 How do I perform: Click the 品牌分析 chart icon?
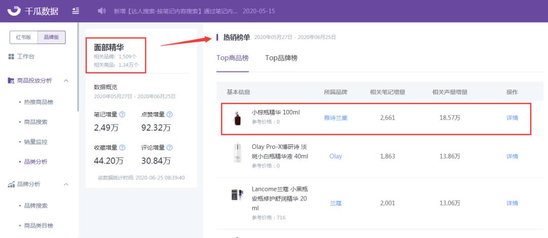11,184
